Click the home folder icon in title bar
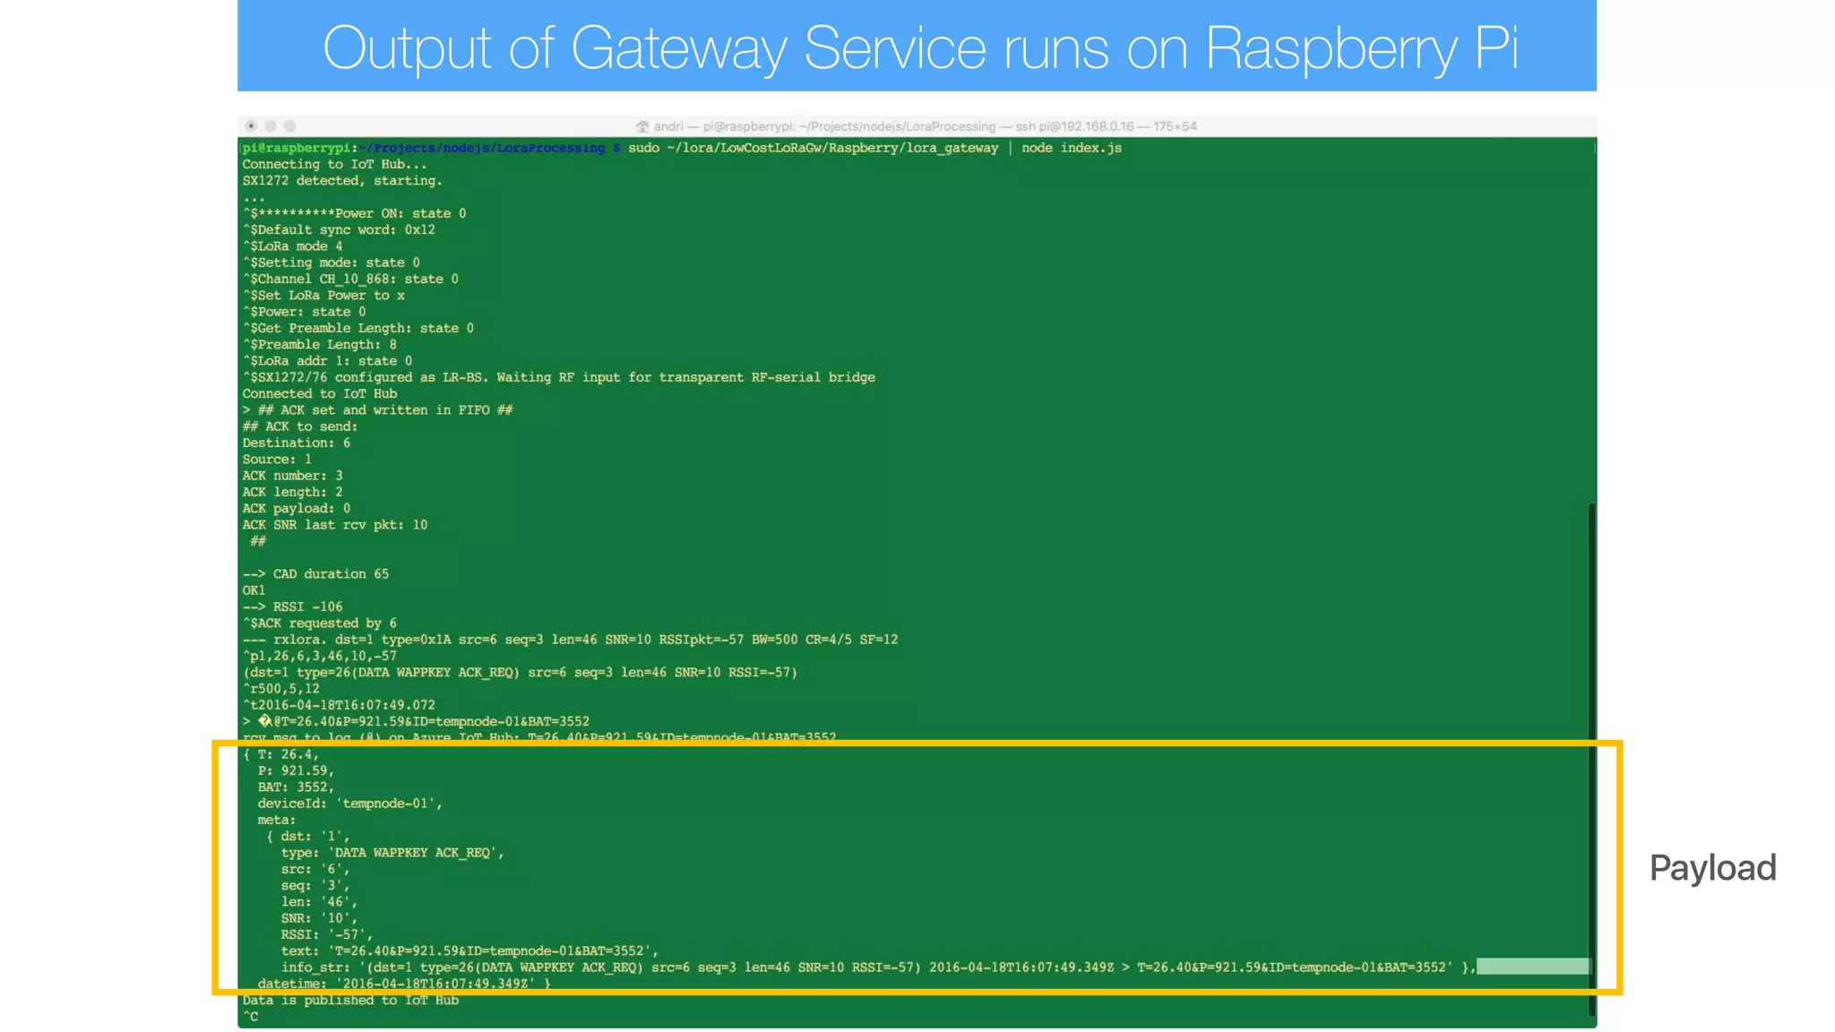 [x=642, y=126]
